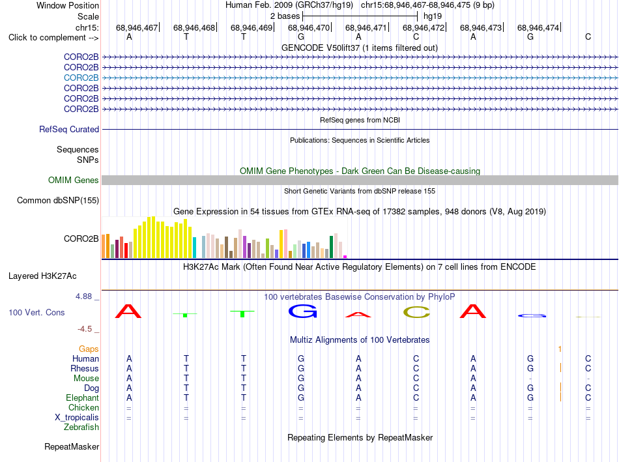The image size is (619, 462).
Task: Select the light-blue highlighted CORO2B transcript label
Action: coord(81,78)
